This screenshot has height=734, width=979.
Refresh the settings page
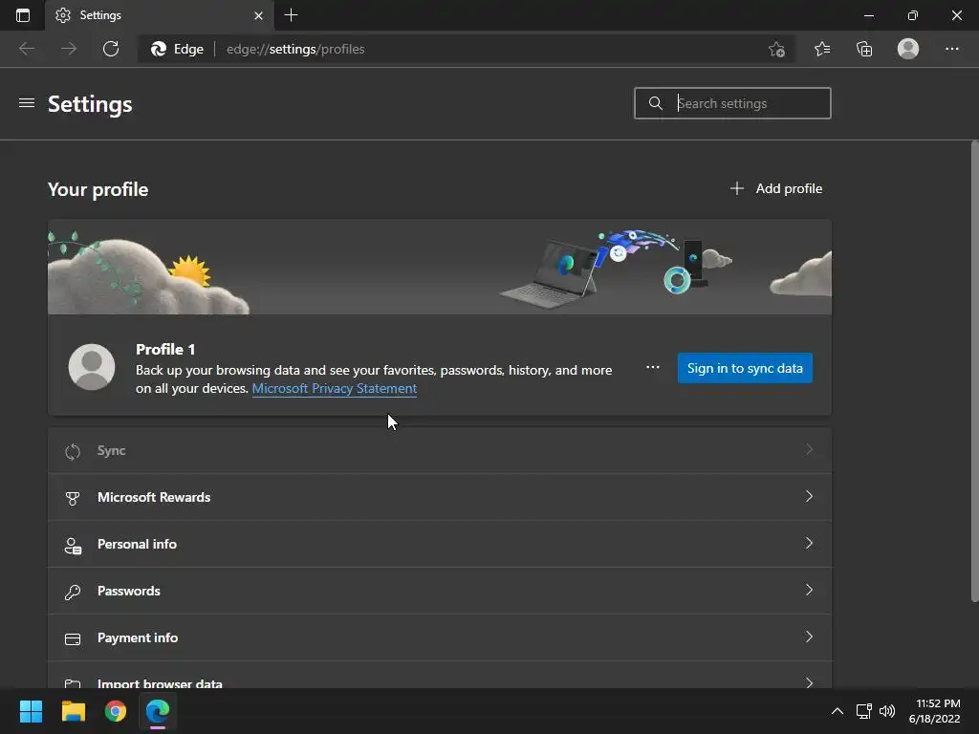[x=111, y=49]
